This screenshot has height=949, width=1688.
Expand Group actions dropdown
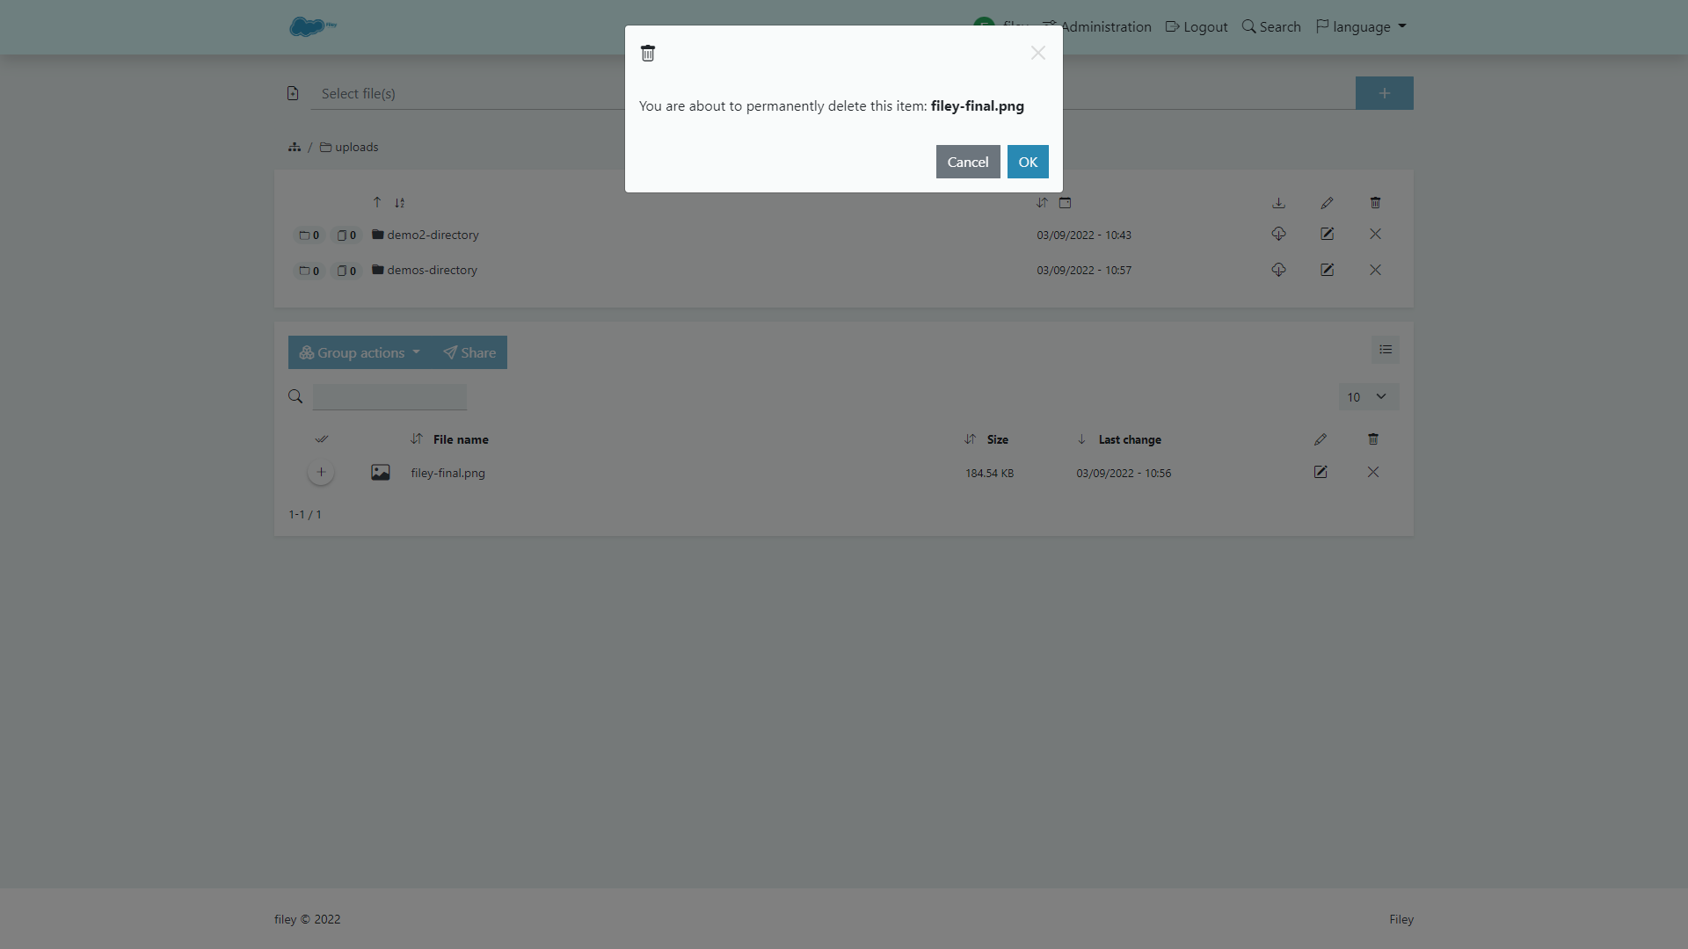[x=360, y=352]
